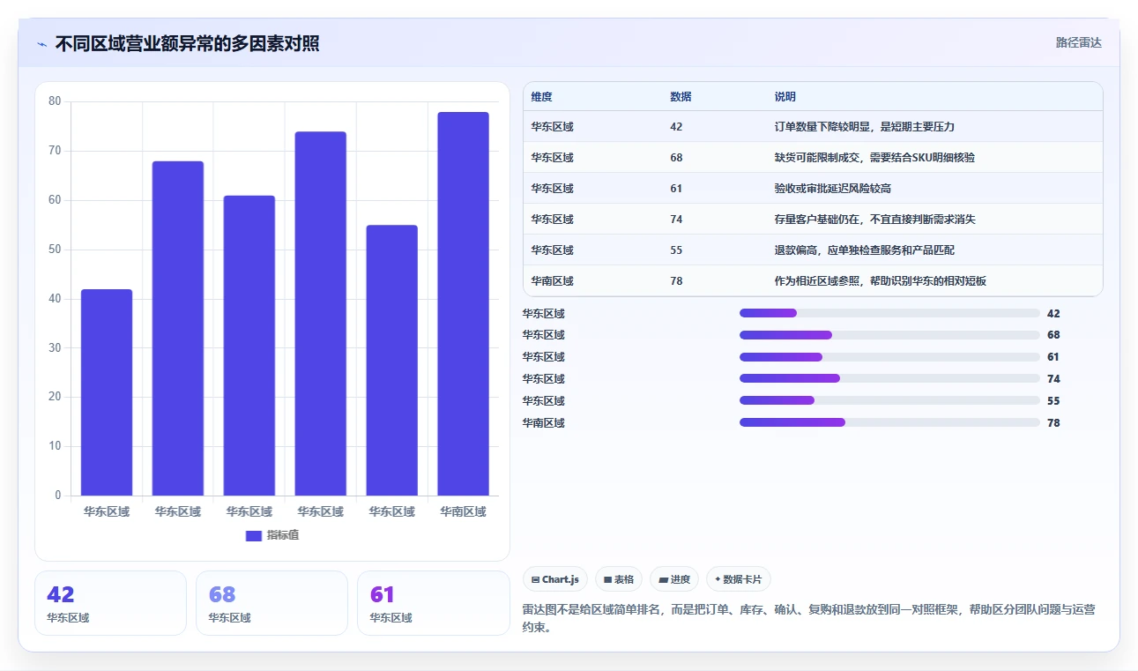Click the 订单数量下降较明显 description cell
The image size is (1138, 671).
(865, 127)
